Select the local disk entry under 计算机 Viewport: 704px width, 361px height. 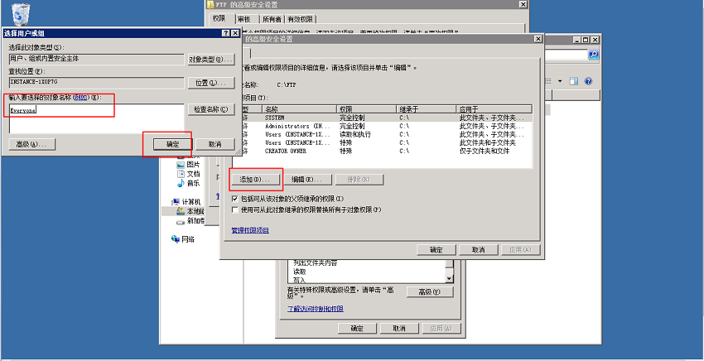pos(190,211)
